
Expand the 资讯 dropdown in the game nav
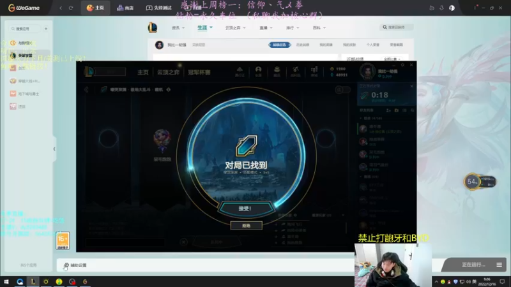pos(178,28)
